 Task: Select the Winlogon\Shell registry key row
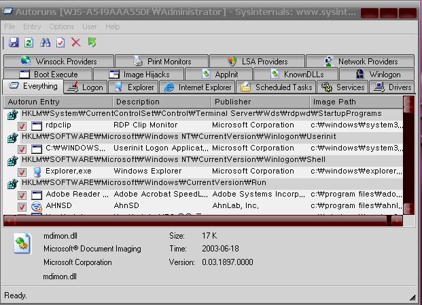click(173, 159)
